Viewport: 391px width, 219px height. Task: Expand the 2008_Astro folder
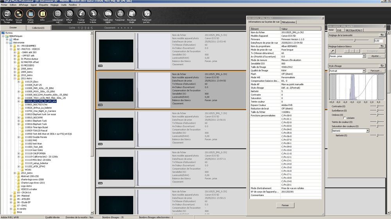pyautogui.click(x=15, y=68)
